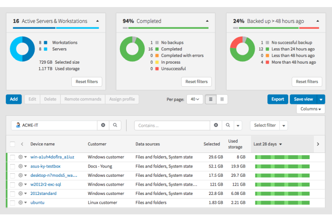Open the Per page 40 dropdown
The height and width of the screenshot is (221, 332).
pos(195,99)
